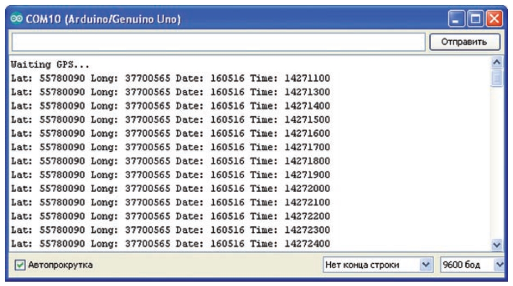Viewport: 513px width, 286px height.
Task: Click the output line with Time: 14271300
Action: 170,92
